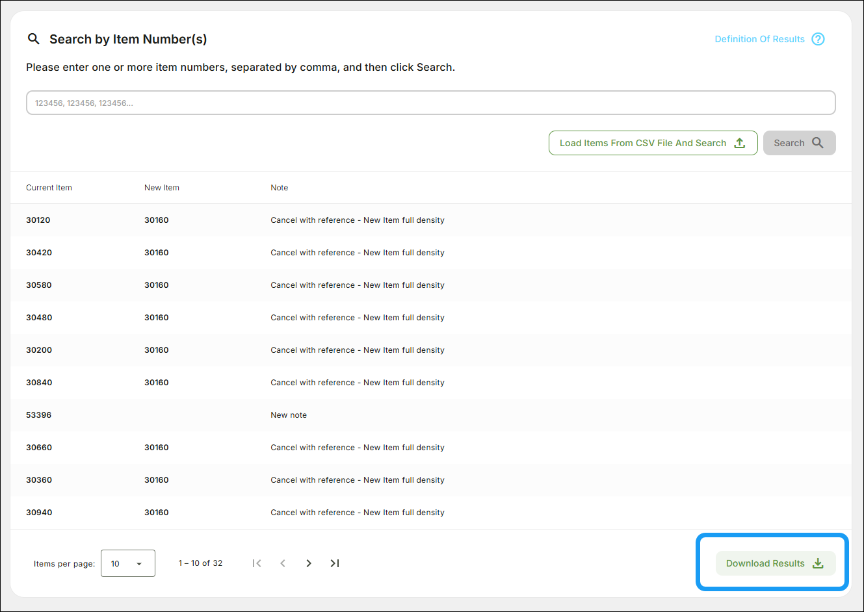Click the help question mark icon
This screenshot has height=612, width=864.
[818, 39]
